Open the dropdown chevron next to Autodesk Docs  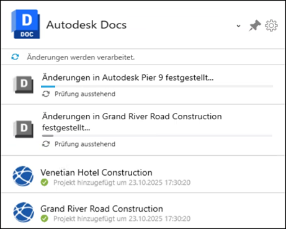click(x=238, y=26)
